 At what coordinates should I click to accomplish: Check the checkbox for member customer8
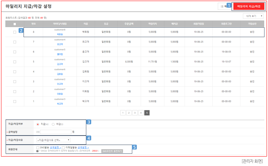coord(14,32)
